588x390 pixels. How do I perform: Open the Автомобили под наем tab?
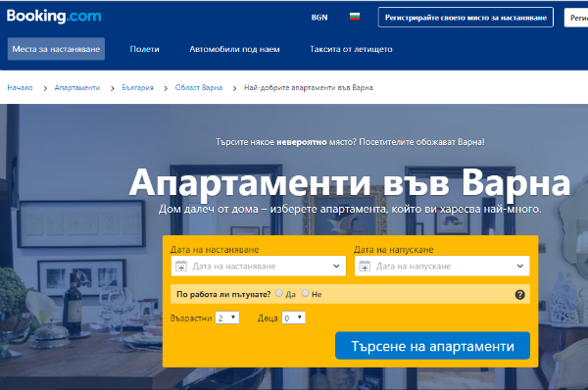click(x=234, y=49)
